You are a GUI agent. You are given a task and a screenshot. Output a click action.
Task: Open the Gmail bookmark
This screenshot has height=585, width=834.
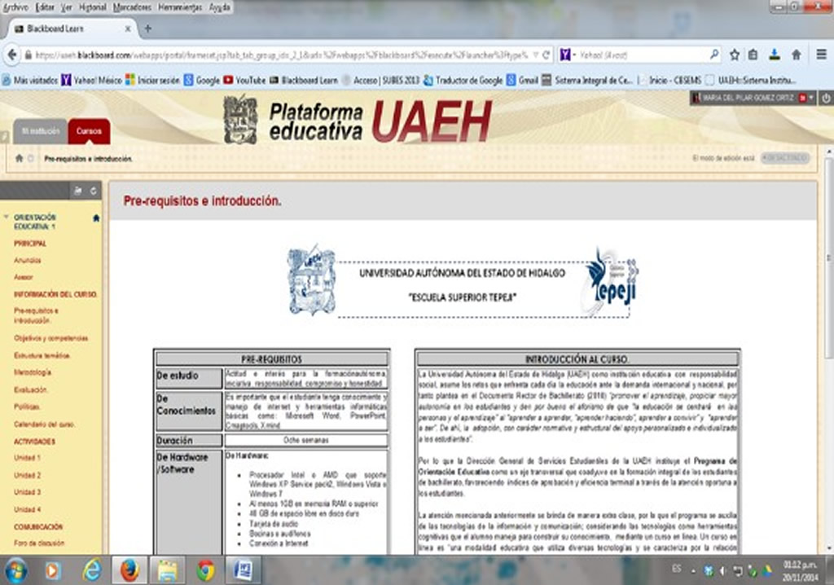[523, 81]
